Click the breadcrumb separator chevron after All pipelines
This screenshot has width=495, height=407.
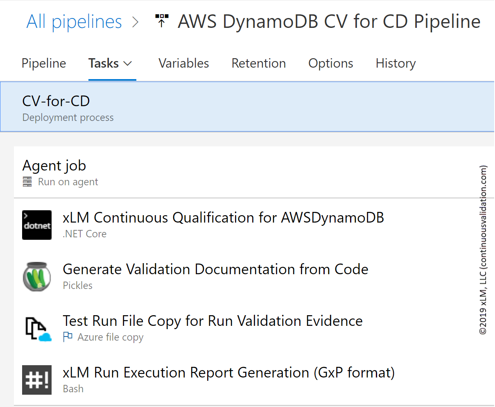136,22
